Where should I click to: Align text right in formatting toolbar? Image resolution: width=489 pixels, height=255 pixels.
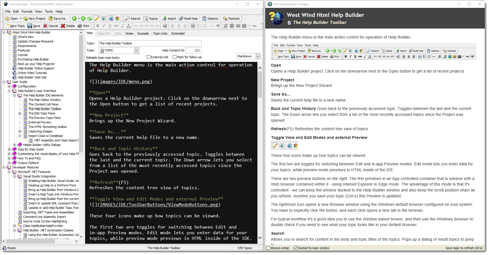[185, 26]
